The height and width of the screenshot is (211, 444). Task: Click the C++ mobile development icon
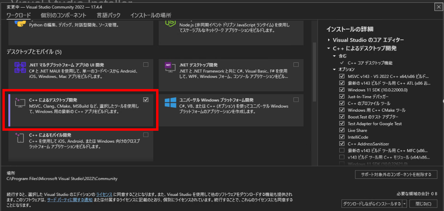(x=20, y=137)
